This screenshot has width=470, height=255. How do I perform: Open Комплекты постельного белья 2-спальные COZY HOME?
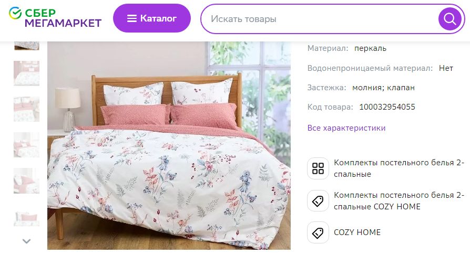399,201
